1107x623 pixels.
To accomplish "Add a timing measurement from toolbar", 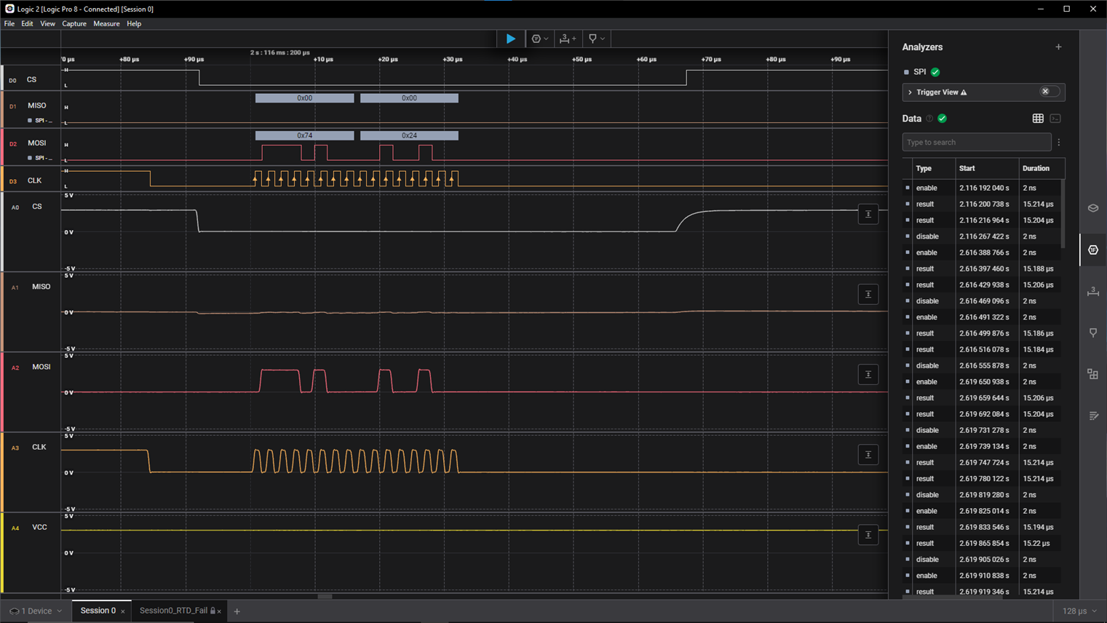I will click(568, 39).
